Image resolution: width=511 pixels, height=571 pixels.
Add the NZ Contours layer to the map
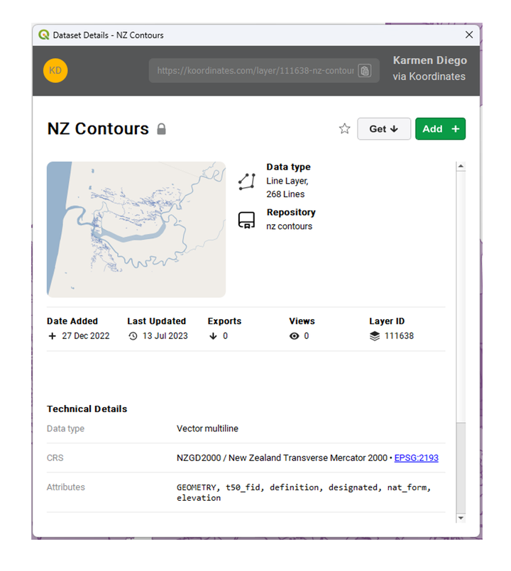click(440, 129)
